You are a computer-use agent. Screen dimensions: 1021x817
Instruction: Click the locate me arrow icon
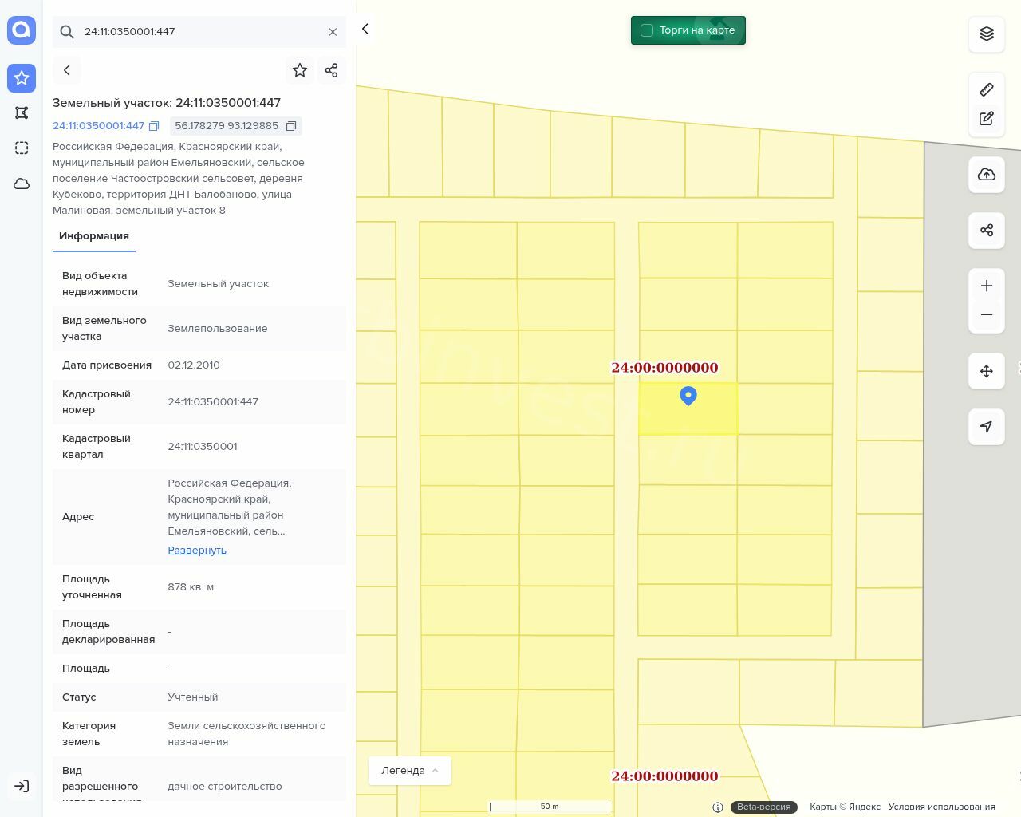(x=987, y=427)
